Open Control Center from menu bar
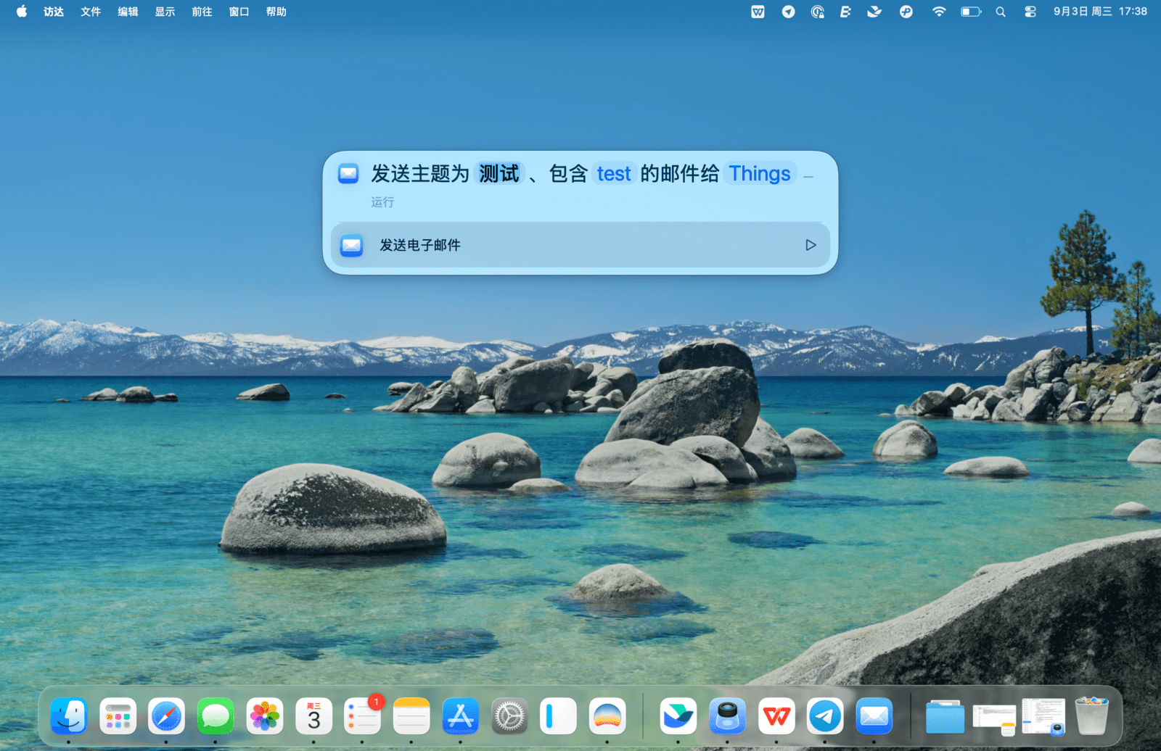 [x=1030, y=12]
